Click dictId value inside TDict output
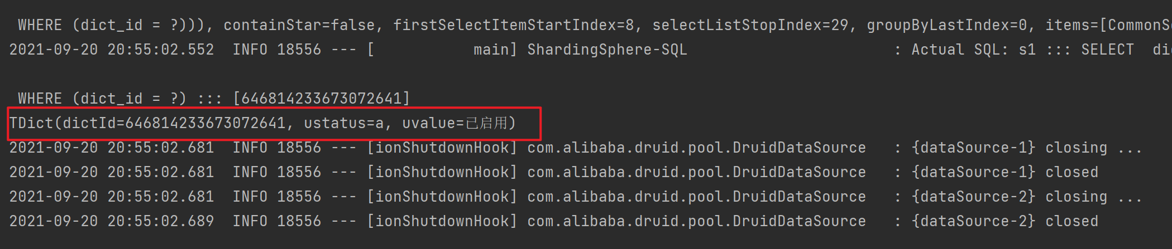1172x249 pixels. tap(205, 123)
